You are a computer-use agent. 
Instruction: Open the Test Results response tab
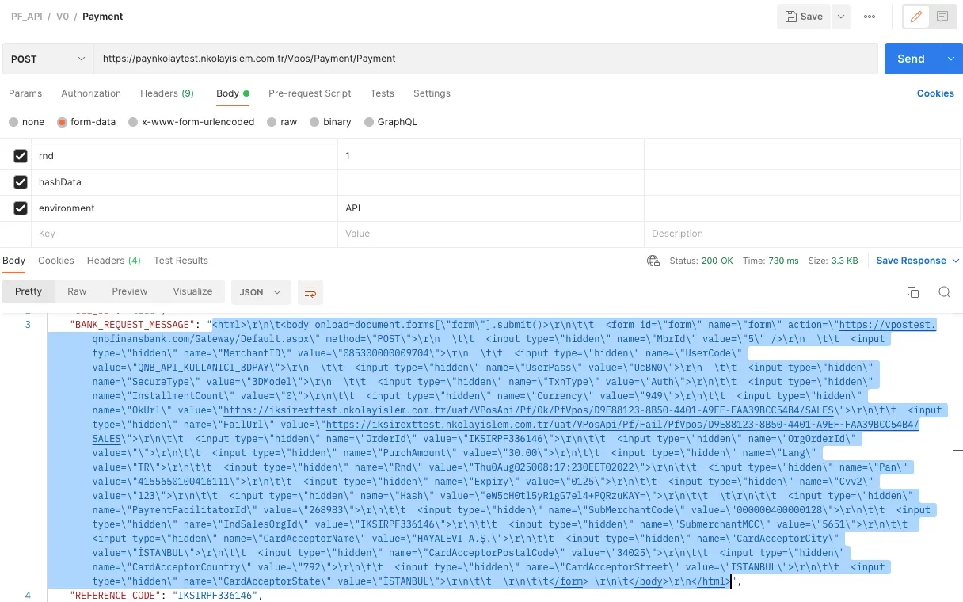181,261
